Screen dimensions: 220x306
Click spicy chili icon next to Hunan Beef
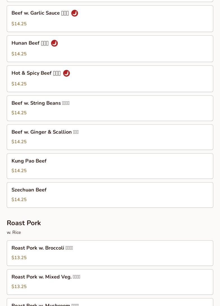click(54, 43)
